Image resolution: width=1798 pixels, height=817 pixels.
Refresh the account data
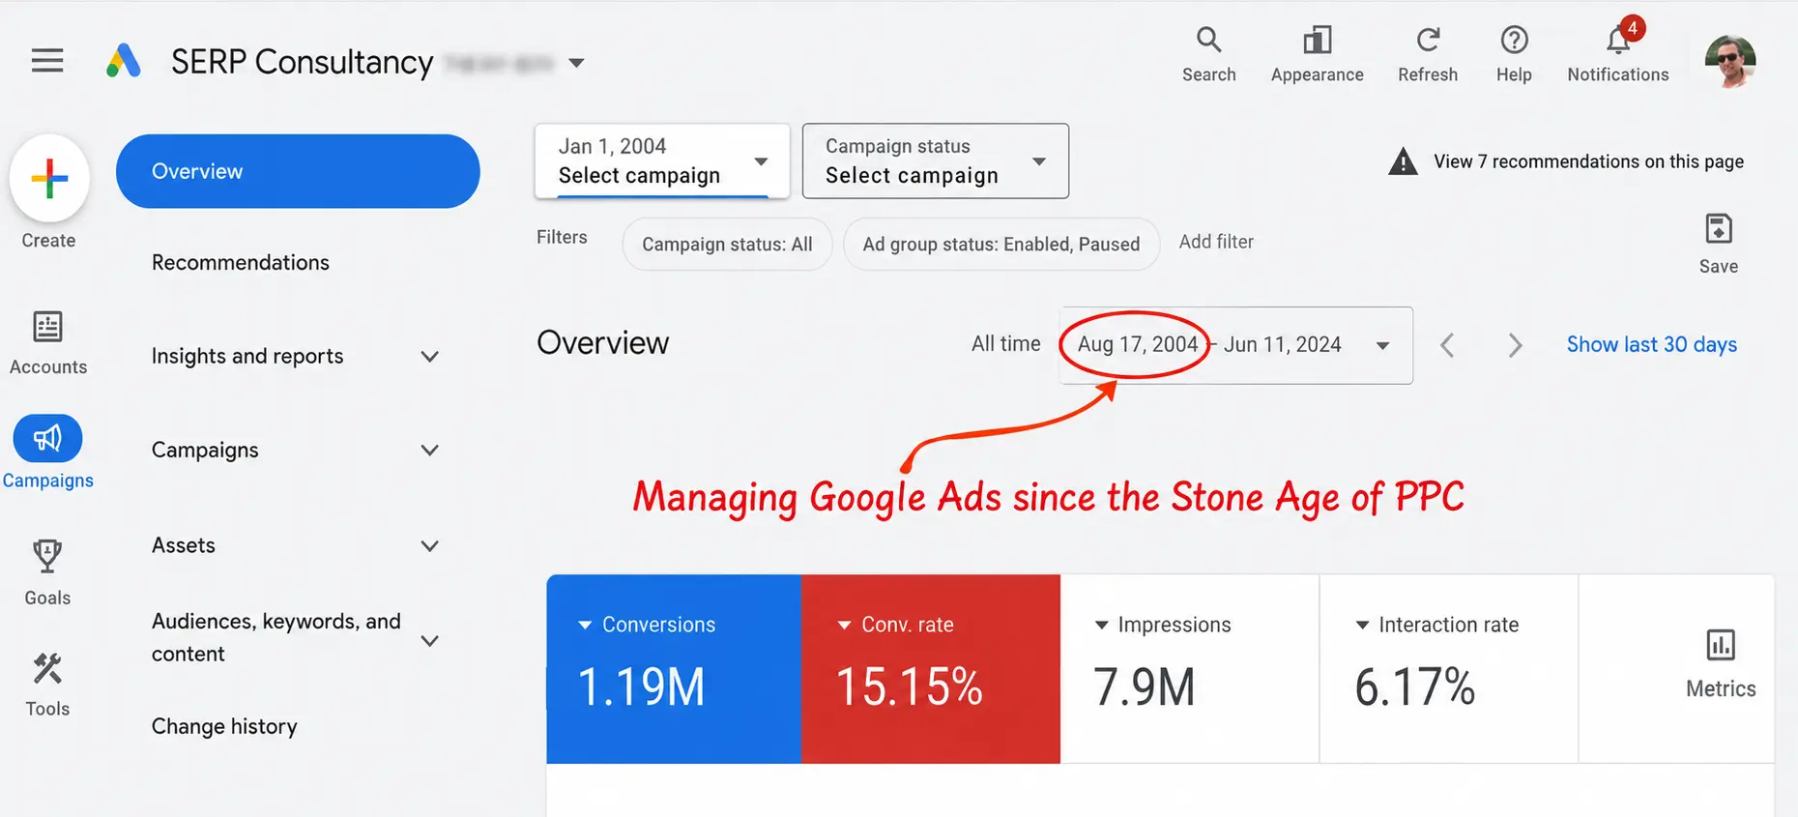click(x=1428, y=54)
